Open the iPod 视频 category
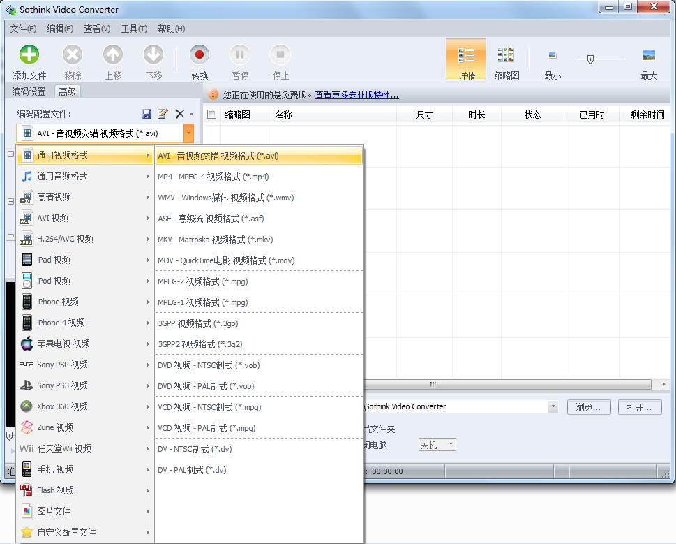This screenshot has width=676, height=544. click(x=84, y=281)
